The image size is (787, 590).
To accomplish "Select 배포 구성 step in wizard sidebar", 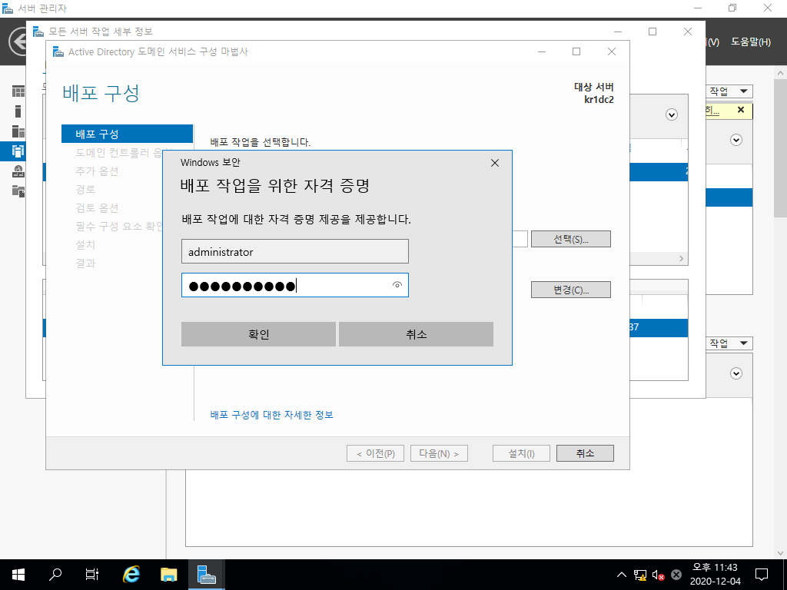I will pos(127,134).
